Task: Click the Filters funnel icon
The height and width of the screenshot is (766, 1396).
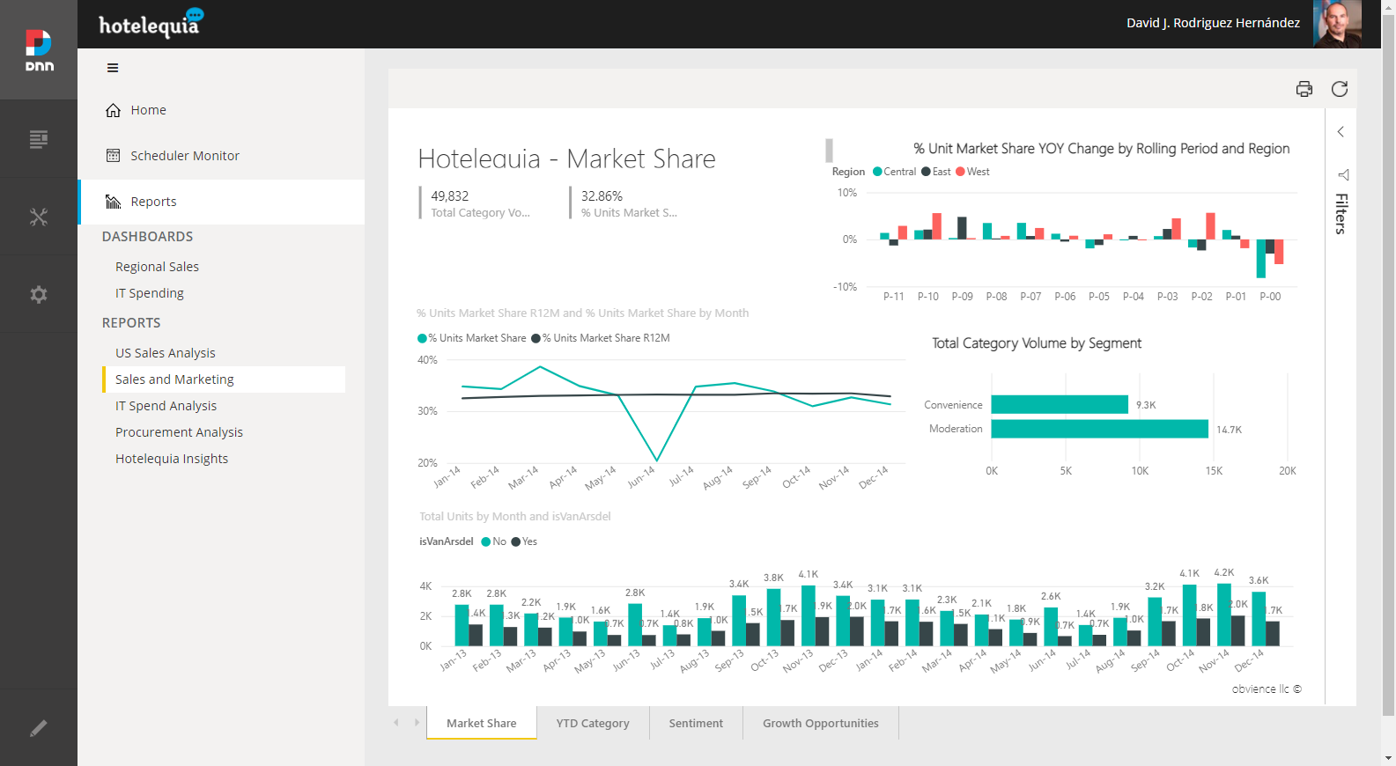Action: click(1343, 174)
